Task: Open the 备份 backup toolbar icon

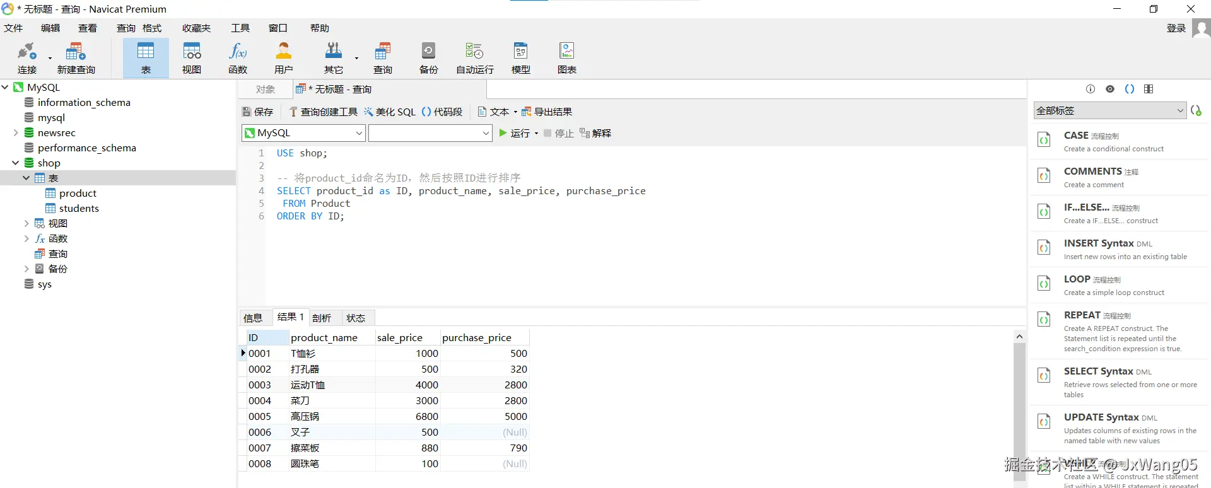Action: pos(429,58)
